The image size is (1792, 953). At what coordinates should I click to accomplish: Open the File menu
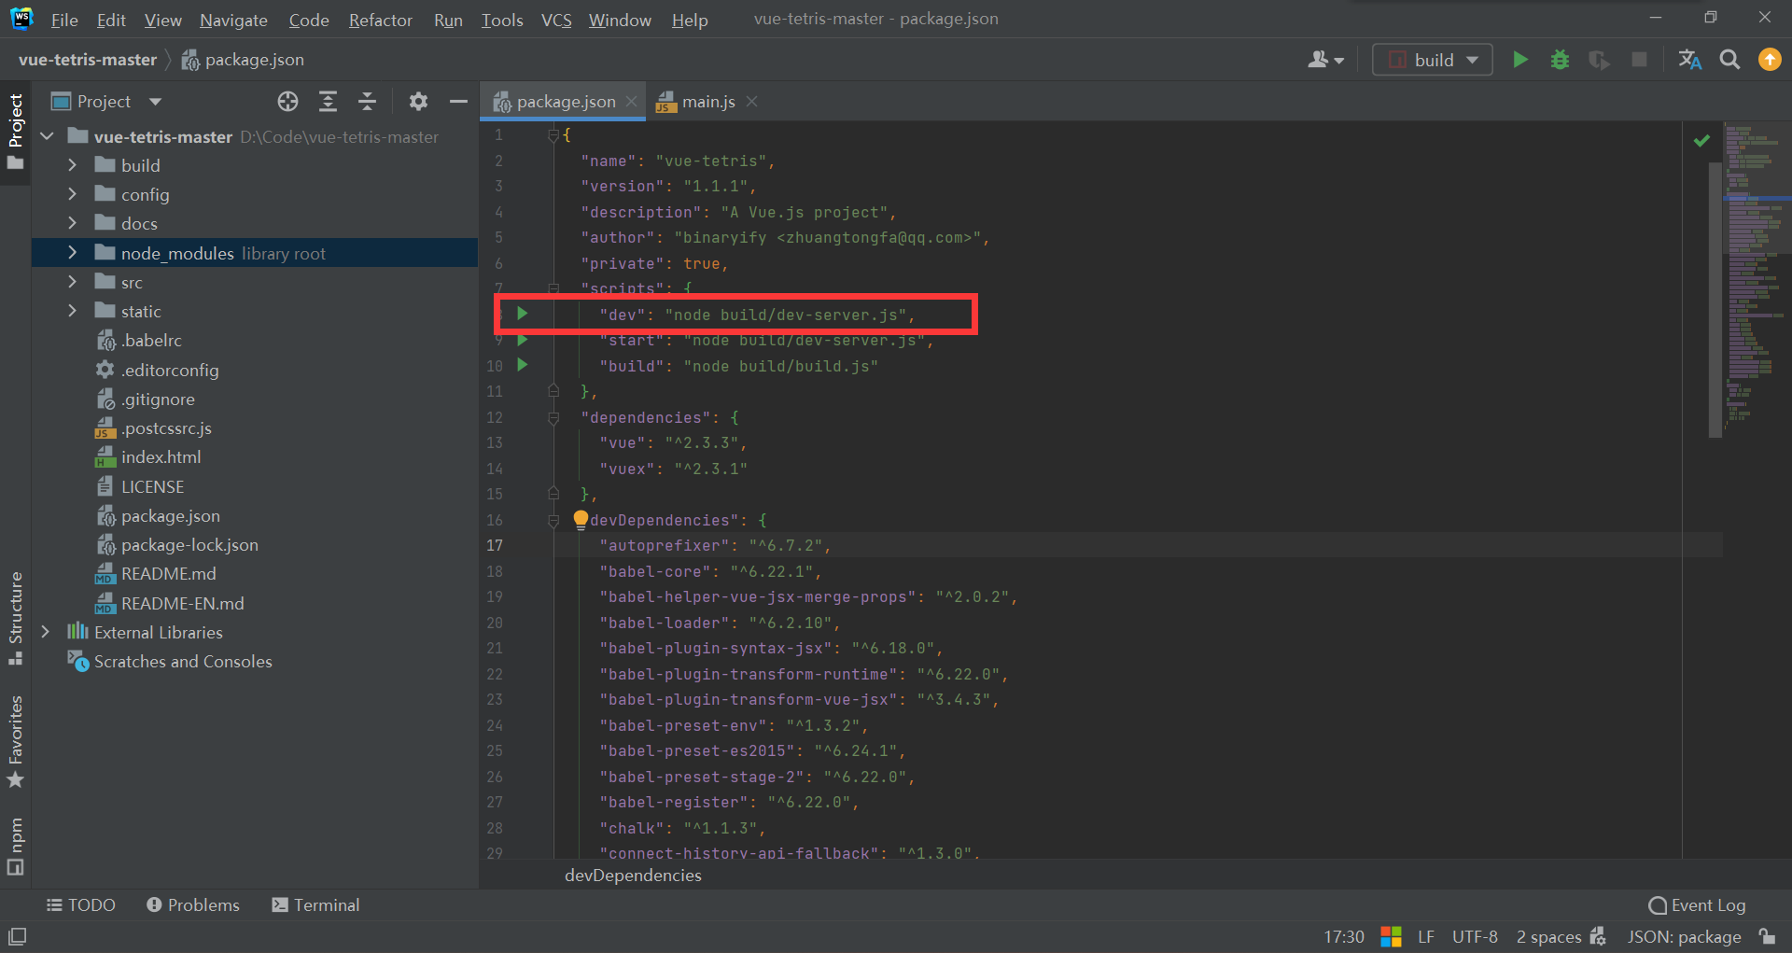pyautogui.click(x=64, y=20)
